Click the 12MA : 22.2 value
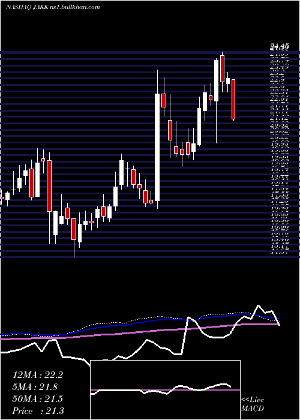 coord(38,375)
